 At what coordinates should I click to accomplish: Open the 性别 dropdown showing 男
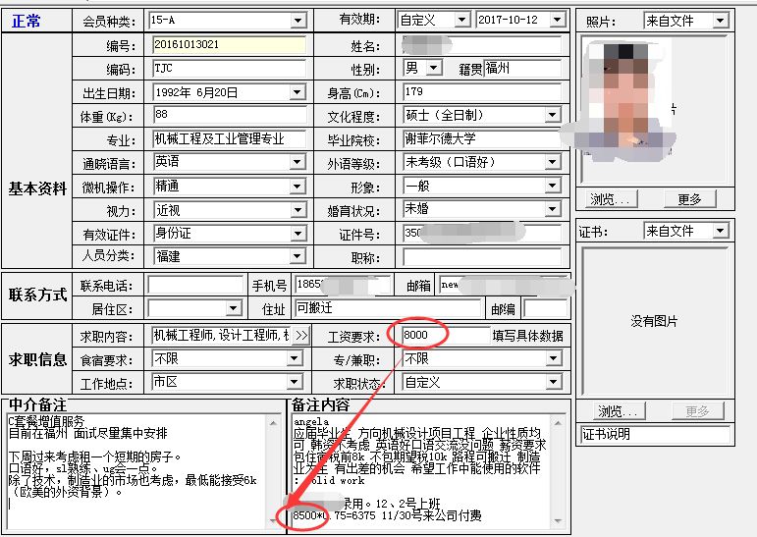(x=434, y=68)
